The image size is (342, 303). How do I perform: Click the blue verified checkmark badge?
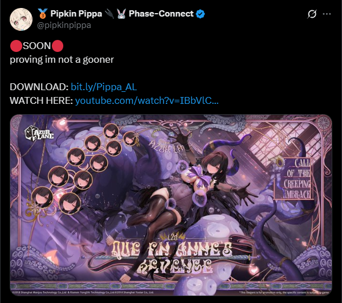(200, 14)
